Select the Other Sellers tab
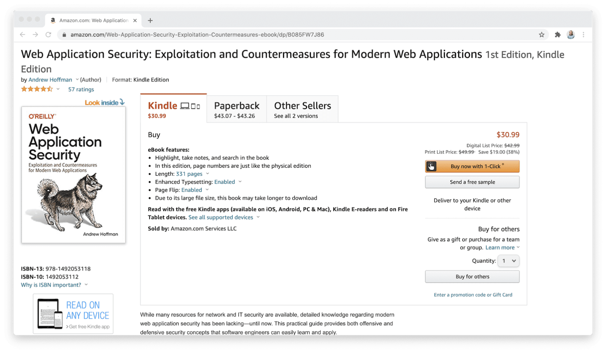606x352 pixels. point(302,109)
